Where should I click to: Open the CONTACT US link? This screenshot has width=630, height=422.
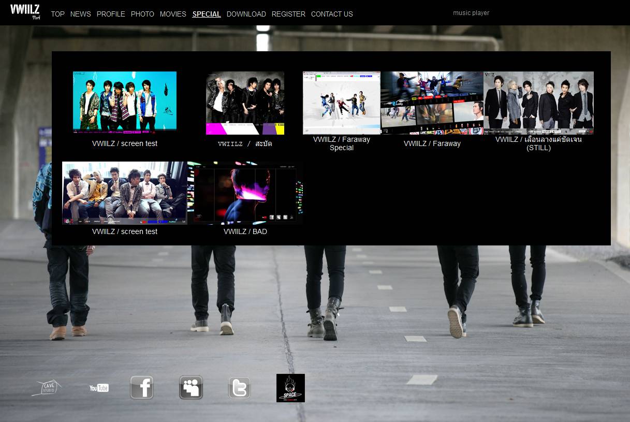pos(332,14)
